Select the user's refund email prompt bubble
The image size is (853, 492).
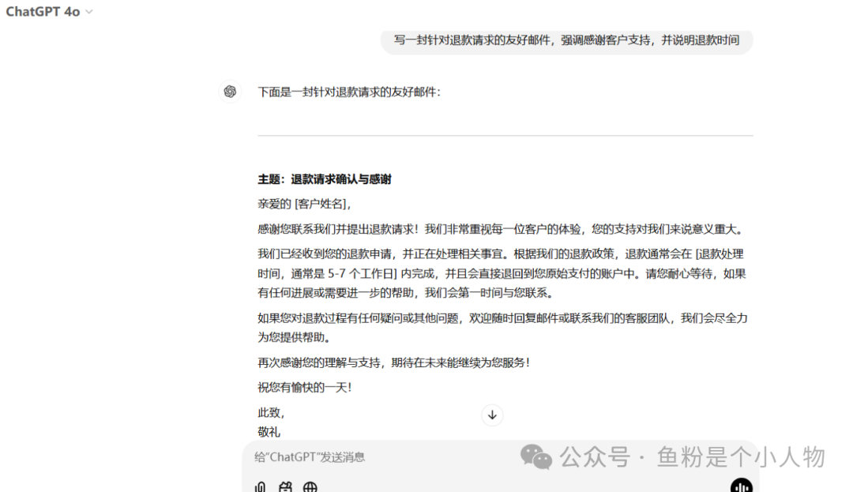566,40
